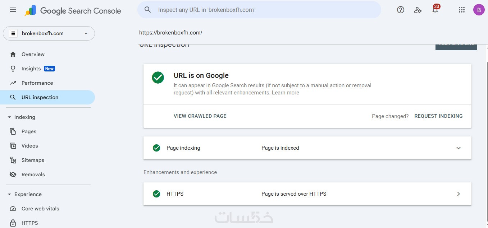This screenshot has height=228, width=488.
Task: Open the notifications bell
Action: click(x=435, y=10)
